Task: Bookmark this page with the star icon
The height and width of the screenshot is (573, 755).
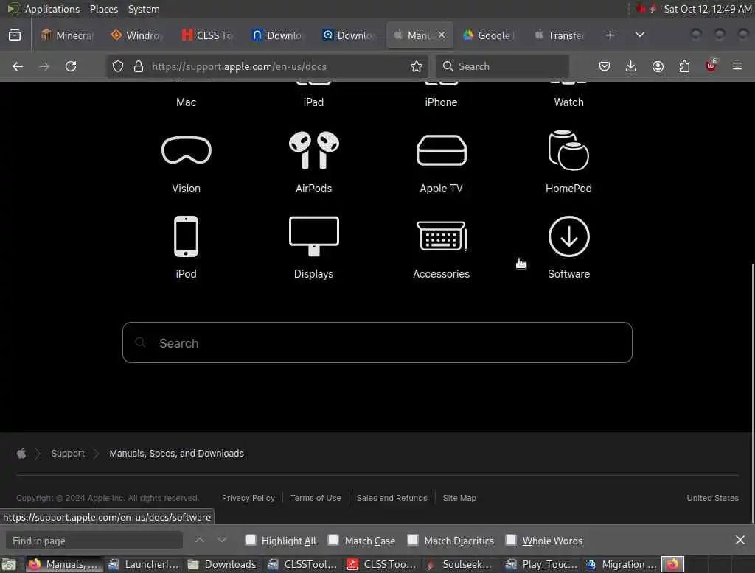Action: click(417, 66)
